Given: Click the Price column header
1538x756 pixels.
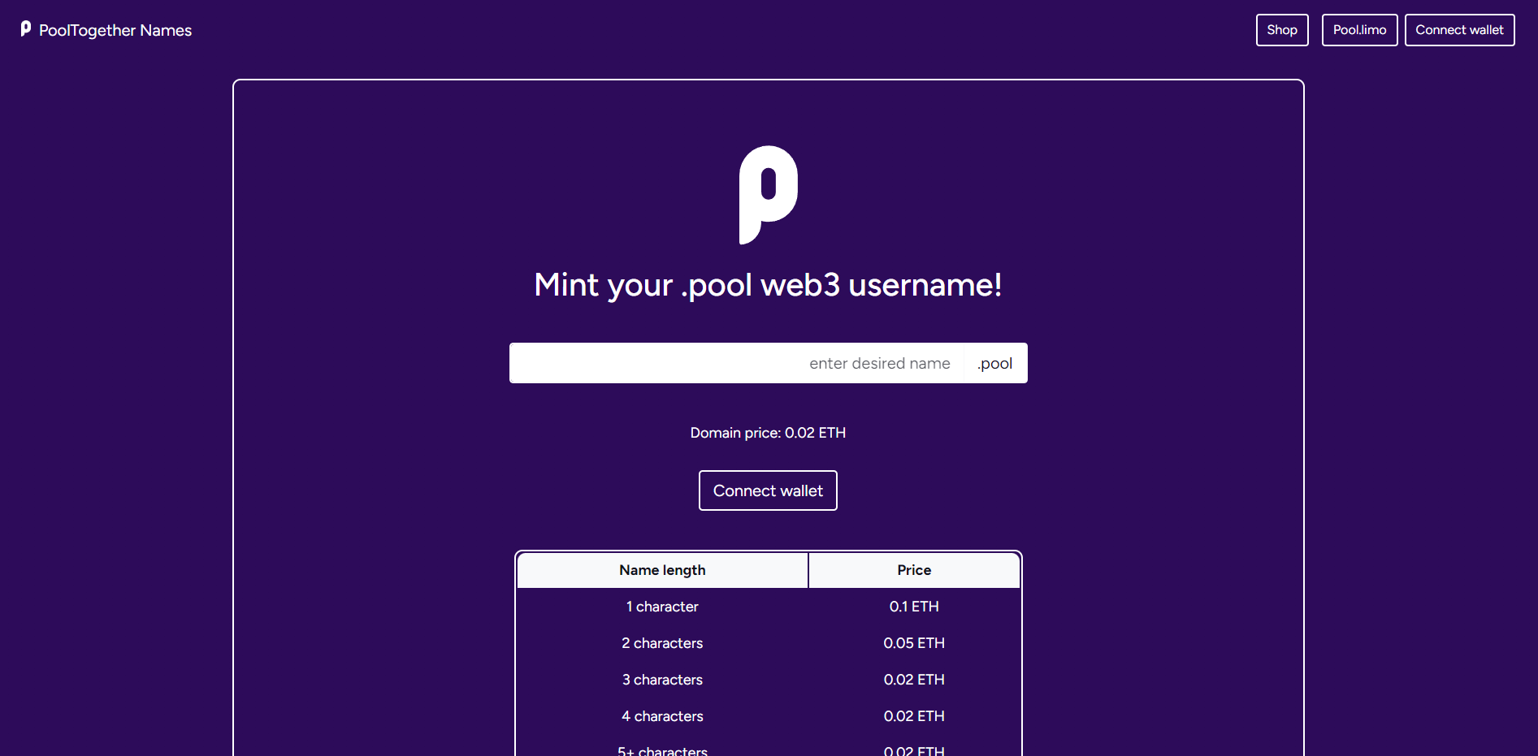Looking at the screenshot, I should click(914, 570).
